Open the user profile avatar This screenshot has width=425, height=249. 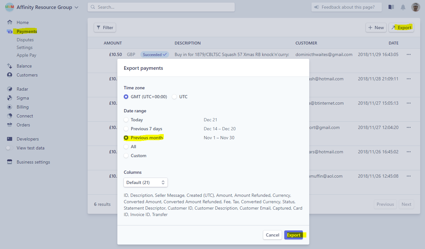click(x=415, y=7)
